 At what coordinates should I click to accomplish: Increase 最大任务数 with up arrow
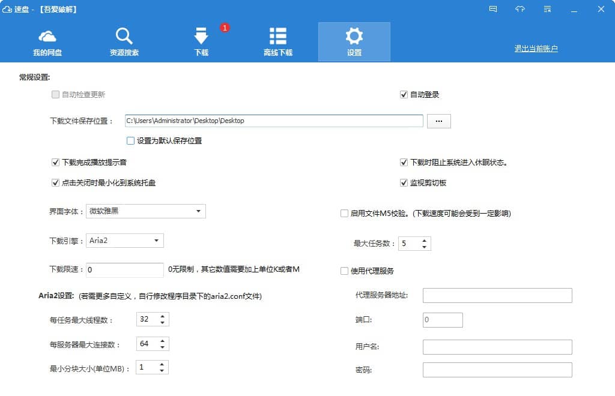pos(424,241)
